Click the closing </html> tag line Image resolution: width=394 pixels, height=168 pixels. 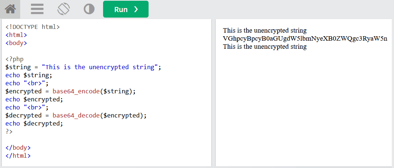18,156
